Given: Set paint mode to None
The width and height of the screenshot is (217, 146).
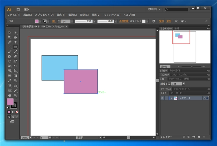Looking at the screenshot, I should 17,112.
